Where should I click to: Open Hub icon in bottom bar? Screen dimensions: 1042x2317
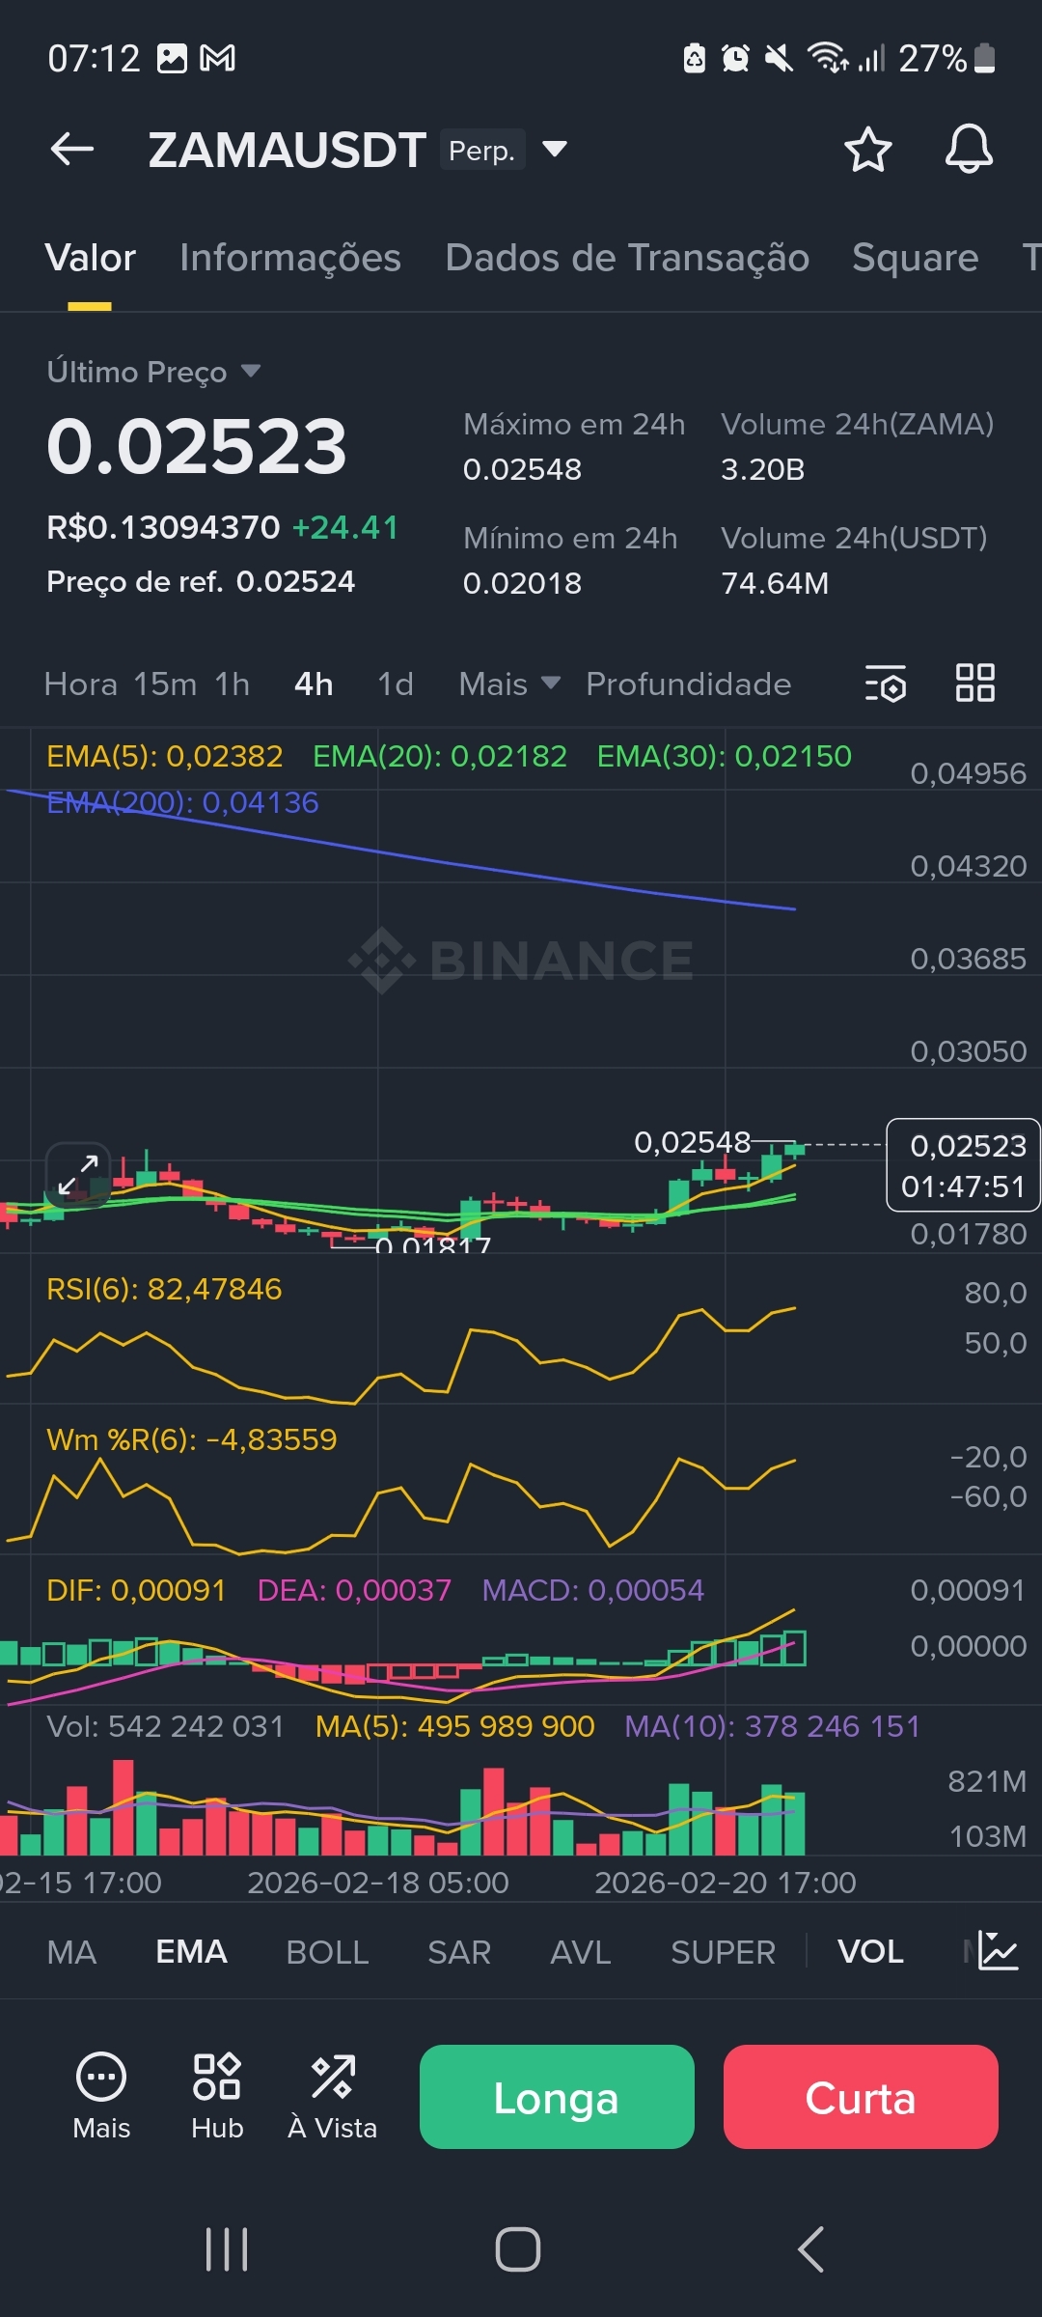[x=217, y=2095]
